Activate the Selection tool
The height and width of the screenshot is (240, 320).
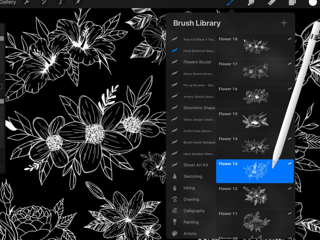click(61, 3)
